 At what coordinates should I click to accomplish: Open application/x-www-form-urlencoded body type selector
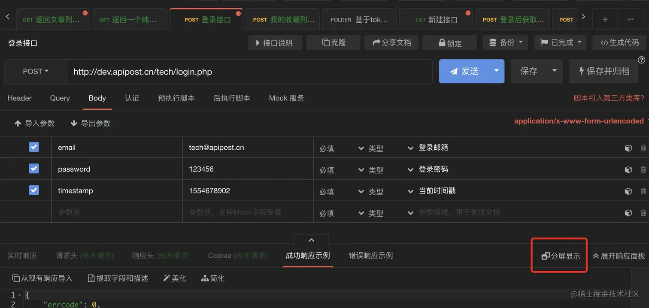coord(581,121)
